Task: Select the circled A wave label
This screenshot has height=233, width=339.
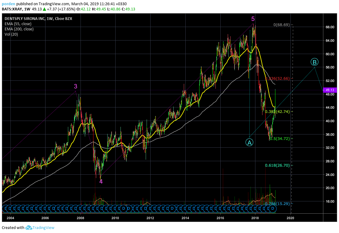Action: tap(249, 142)
